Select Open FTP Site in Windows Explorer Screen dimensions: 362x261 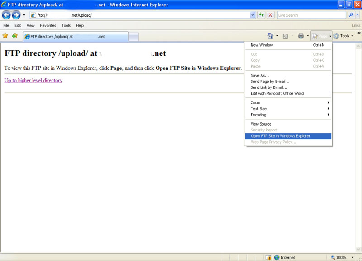288,136
